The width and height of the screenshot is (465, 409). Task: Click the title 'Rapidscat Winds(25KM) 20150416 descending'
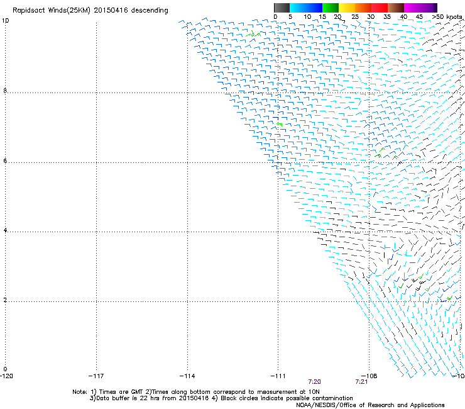click(90, 11)
